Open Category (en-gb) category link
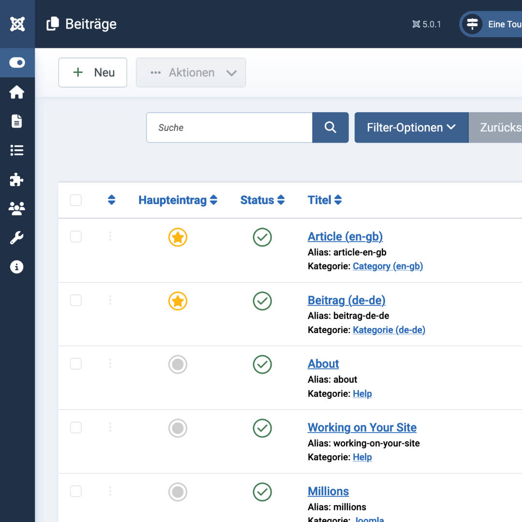 pos(388,266)
